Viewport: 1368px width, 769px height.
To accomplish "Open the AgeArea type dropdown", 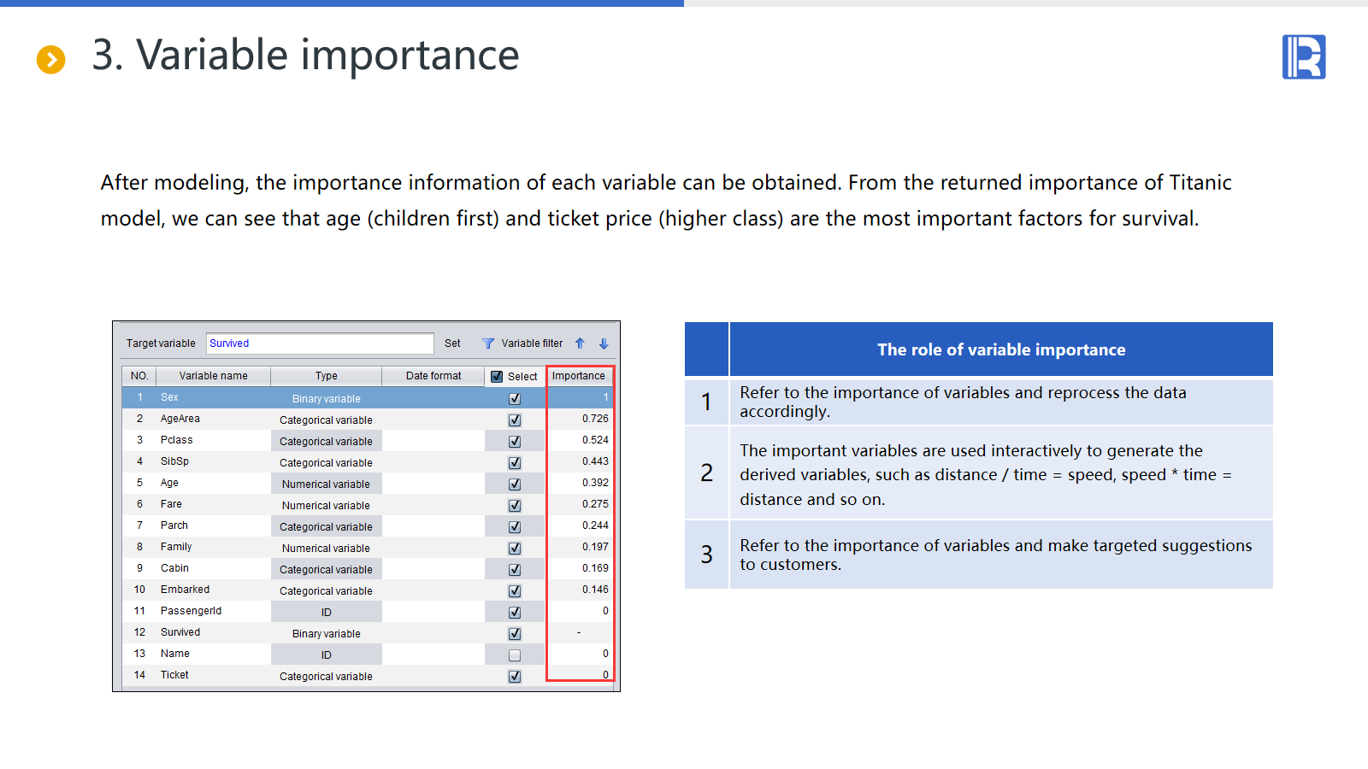I will tap(326, 420).
